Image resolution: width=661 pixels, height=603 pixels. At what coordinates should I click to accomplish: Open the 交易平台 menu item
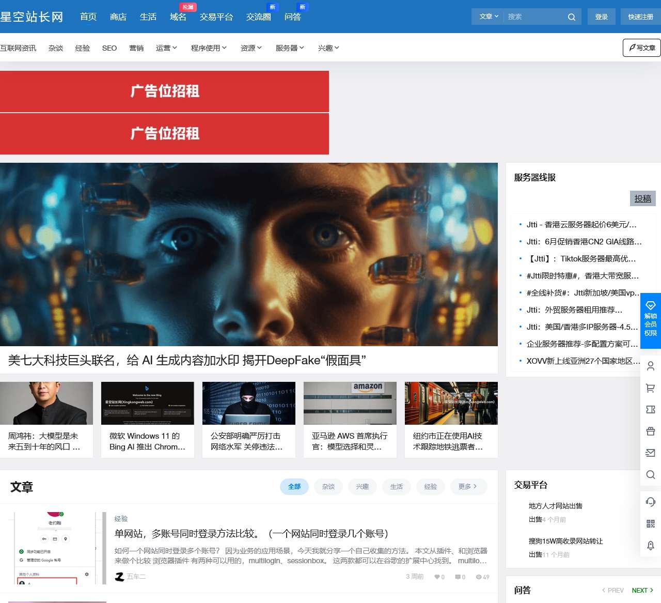(216, 17)
